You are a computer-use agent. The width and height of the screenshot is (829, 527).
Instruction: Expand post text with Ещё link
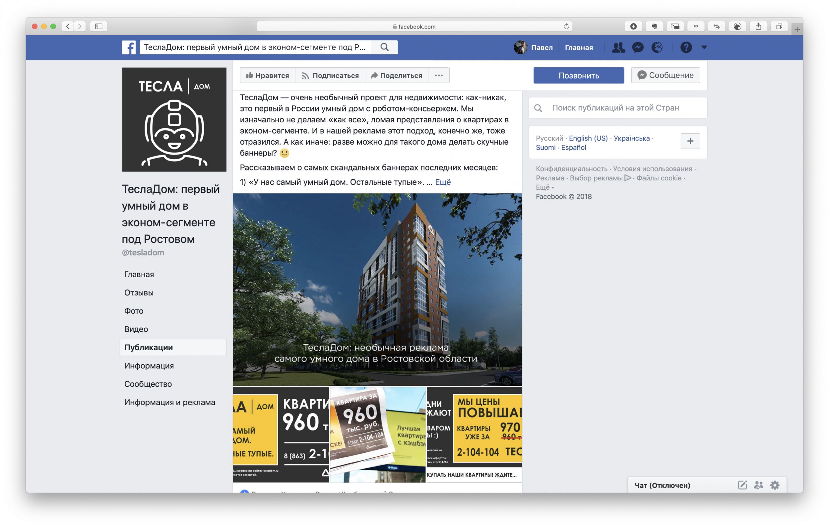pyautogui.click(x=443, y=182)
